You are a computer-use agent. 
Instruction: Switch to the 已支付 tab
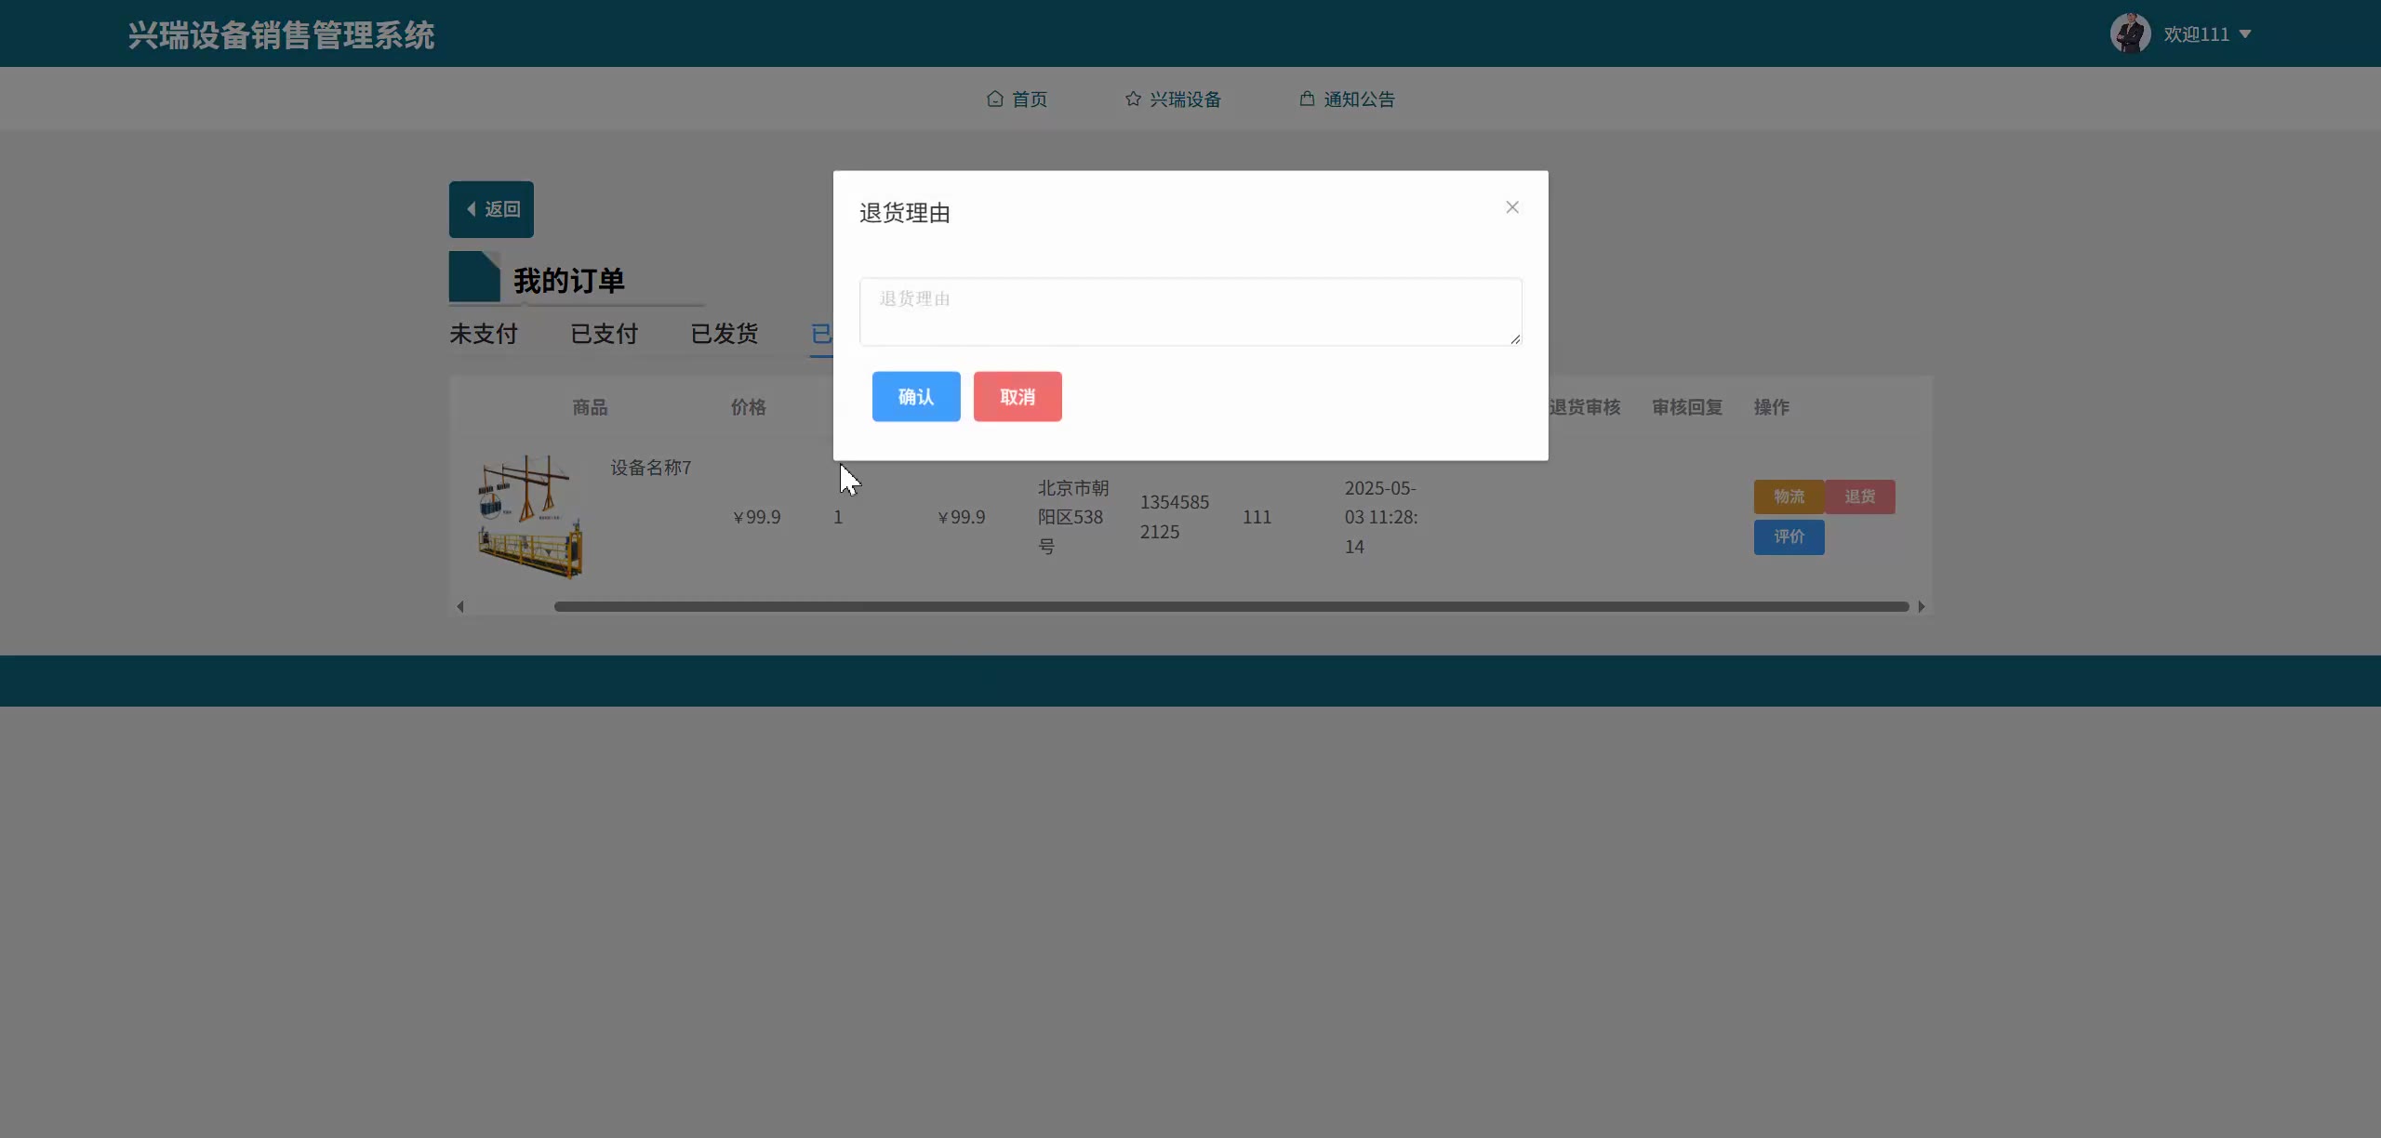(x=604, y=334)
